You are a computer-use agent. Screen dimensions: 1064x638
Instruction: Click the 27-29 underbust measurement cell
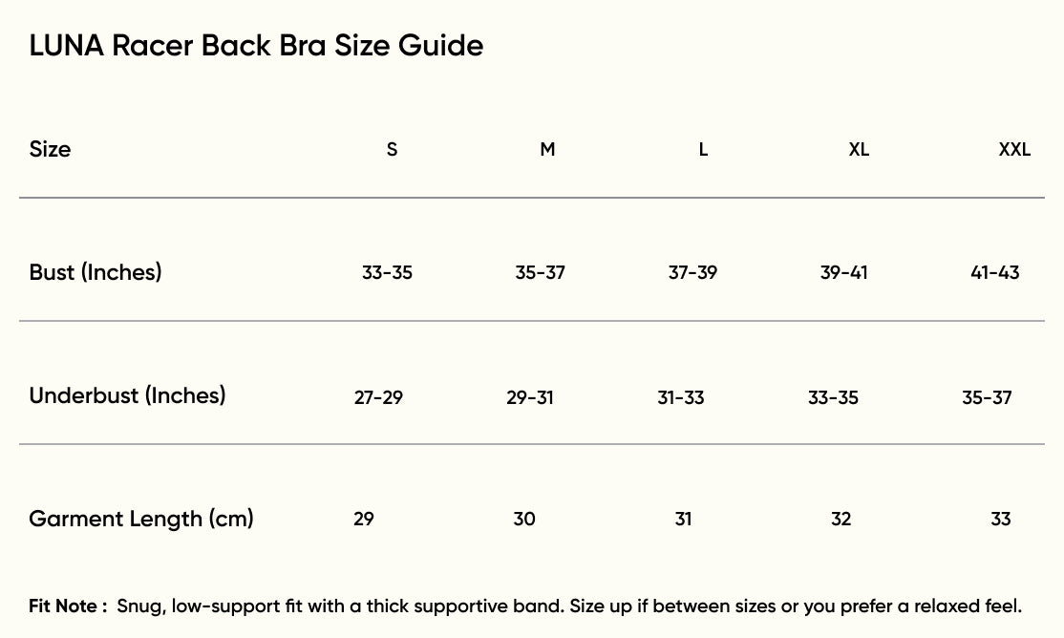pos(378,397)
